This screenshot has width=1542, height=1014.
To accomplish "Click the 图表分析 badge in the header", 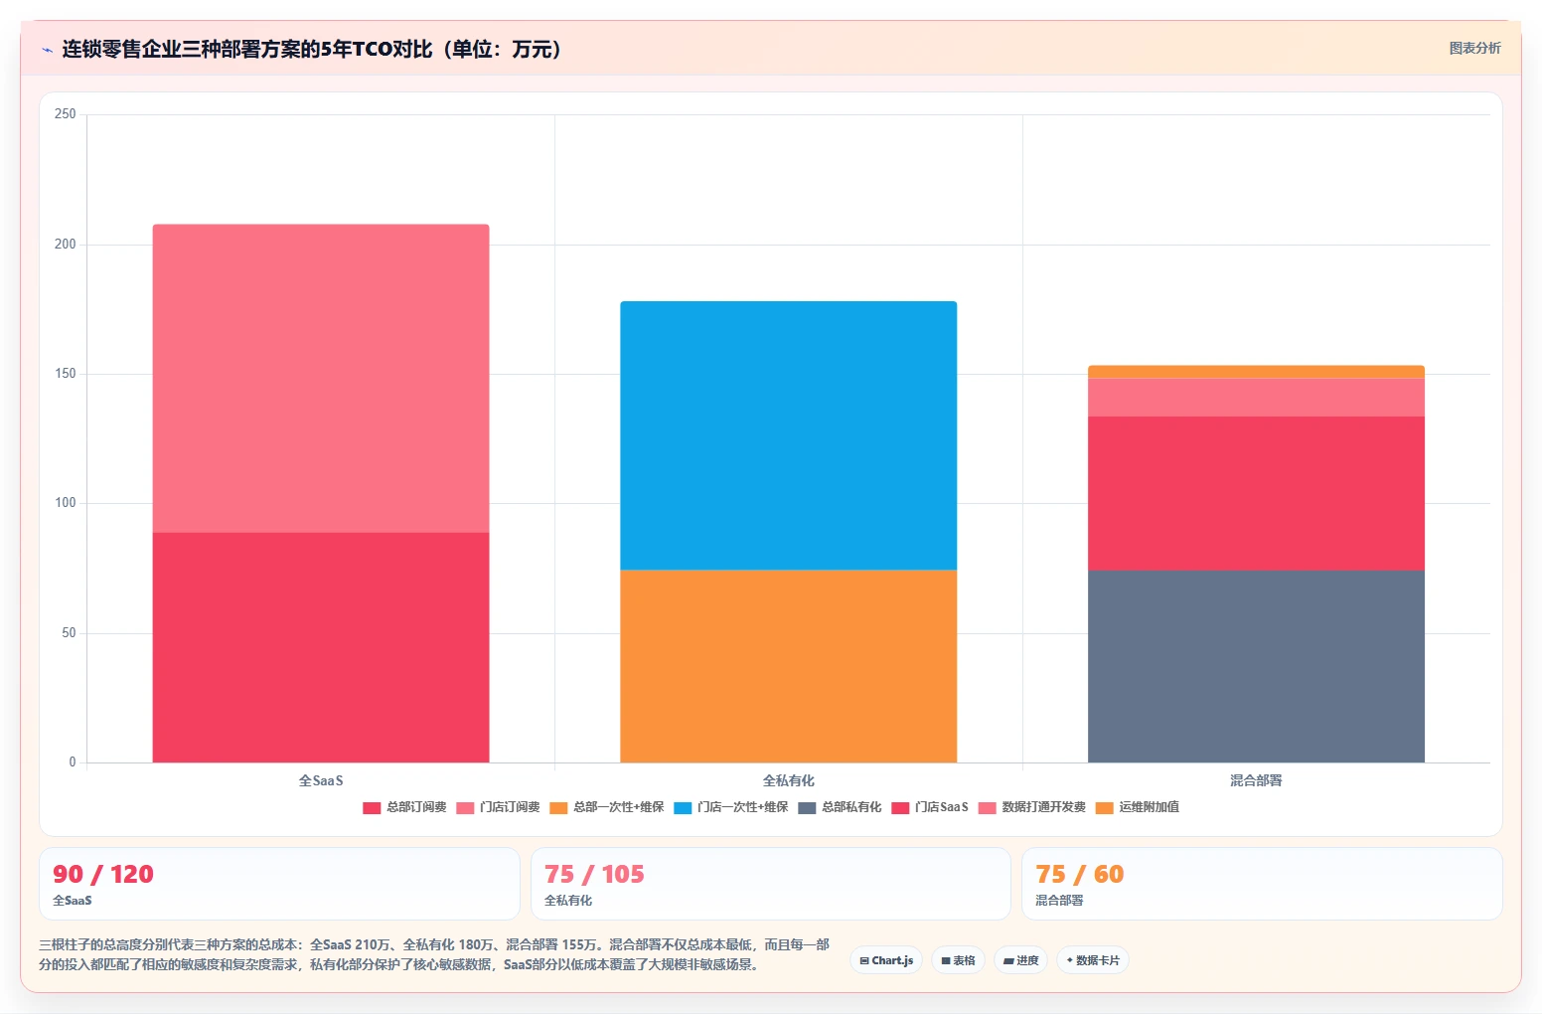I will click(x=1474, y=48).
